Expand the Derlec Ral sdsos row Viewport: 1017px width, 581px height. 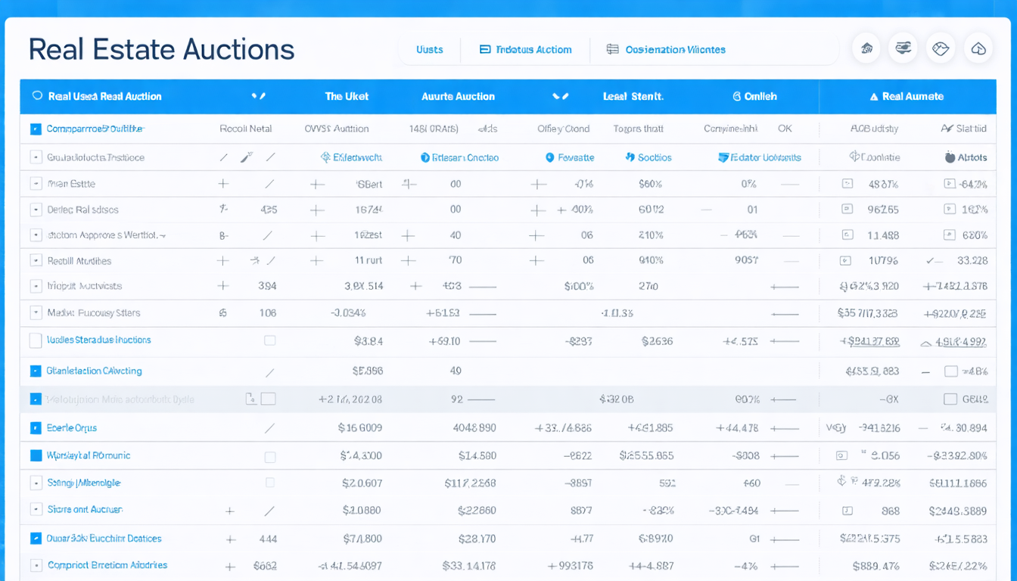pos(36,210)
